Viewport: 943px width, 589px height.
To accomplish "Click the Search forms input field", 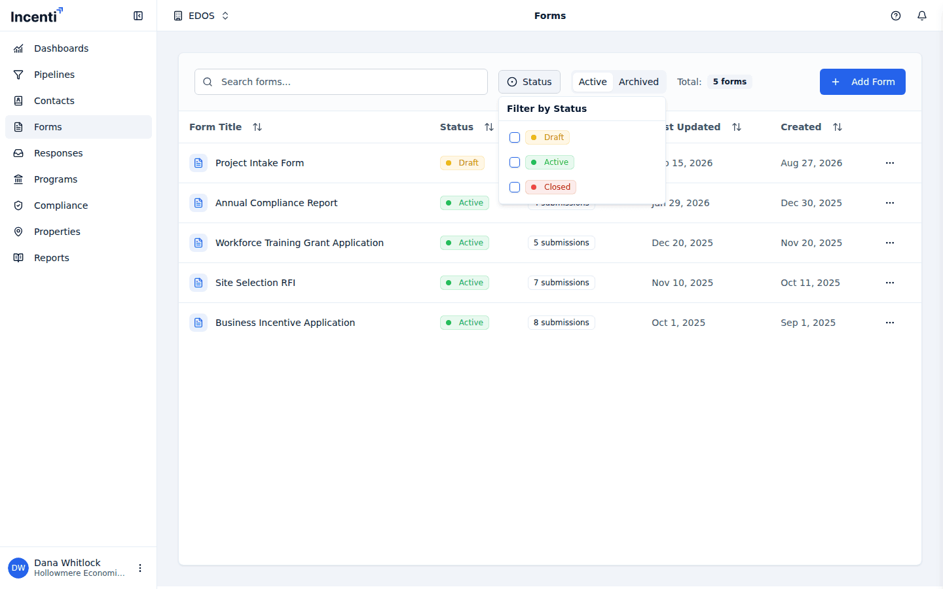I will pos(341,82).
